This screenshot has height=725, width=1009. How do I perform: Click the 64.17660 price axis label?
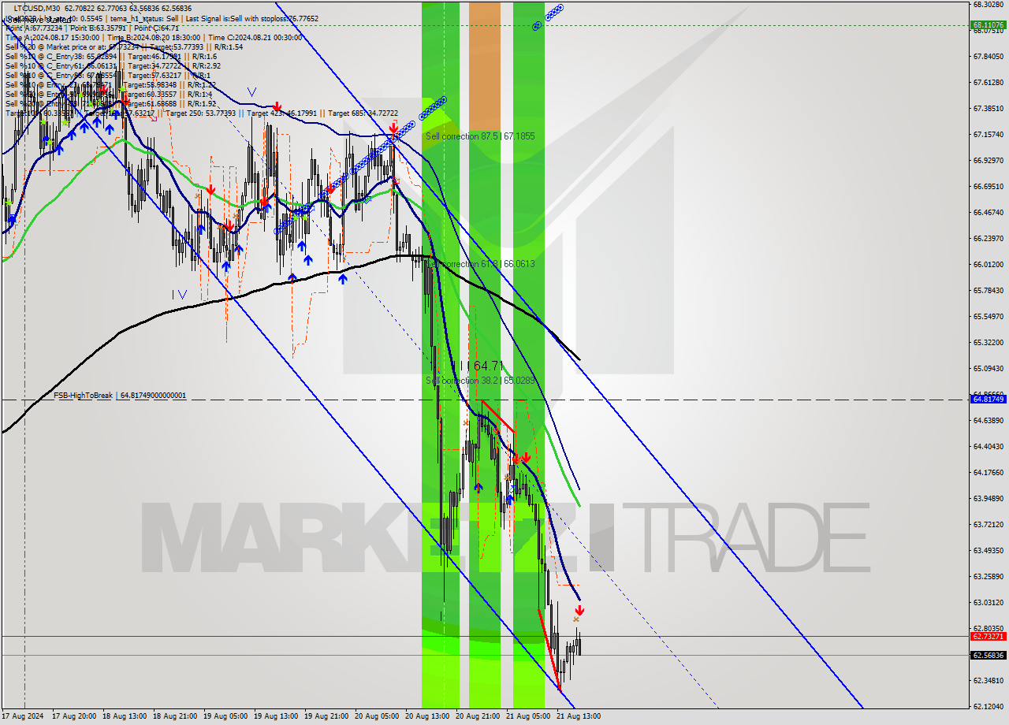[988, 473]
